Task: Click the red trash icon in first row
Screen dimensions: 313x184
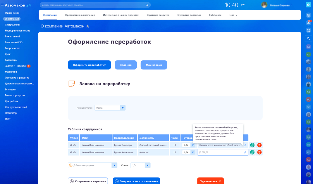Action: (x=259, y=145)
